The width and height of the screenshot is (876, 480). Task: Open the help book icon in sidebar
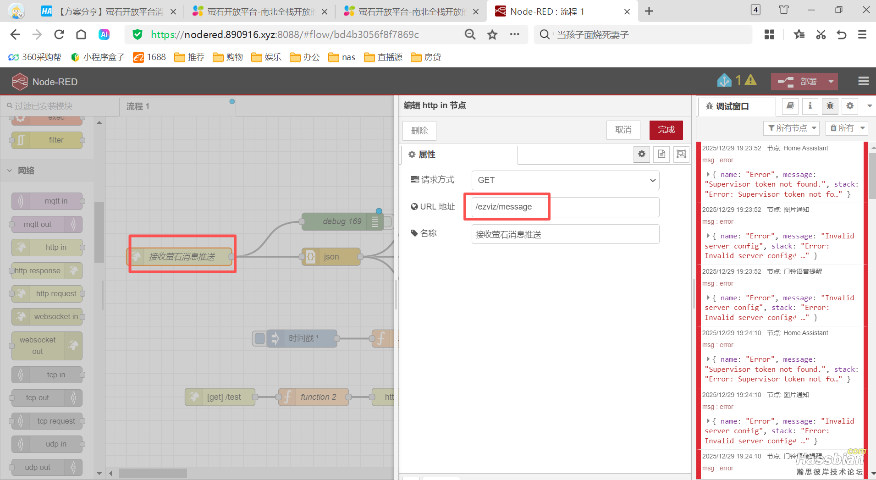point(790,106)
